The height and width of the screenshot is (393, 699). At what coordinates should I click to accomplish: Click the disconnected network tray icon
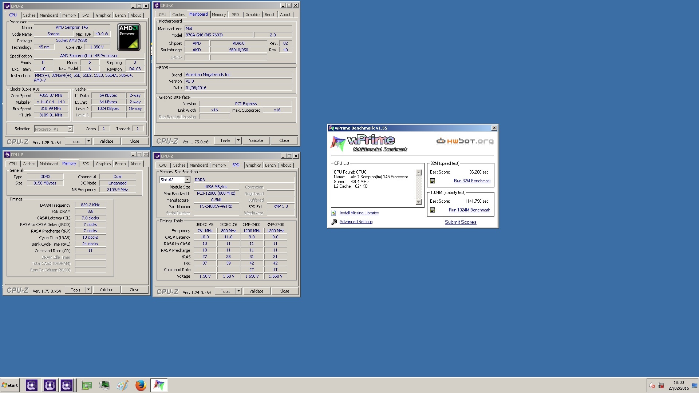click(x=661, y=386)
